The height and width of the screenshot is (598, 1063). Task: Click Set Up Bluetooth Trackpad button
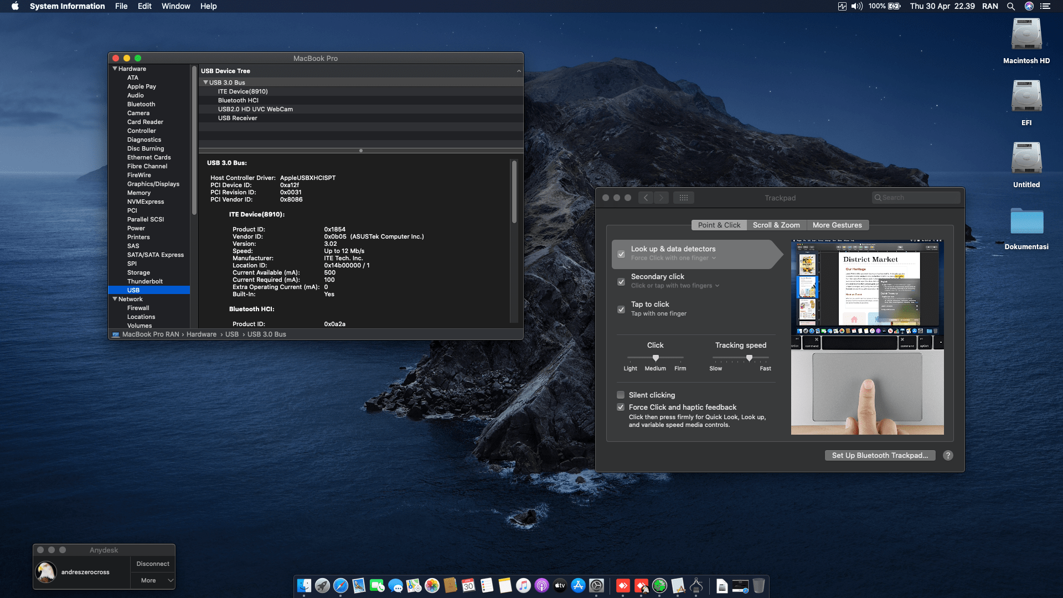[x=880, y=455]
